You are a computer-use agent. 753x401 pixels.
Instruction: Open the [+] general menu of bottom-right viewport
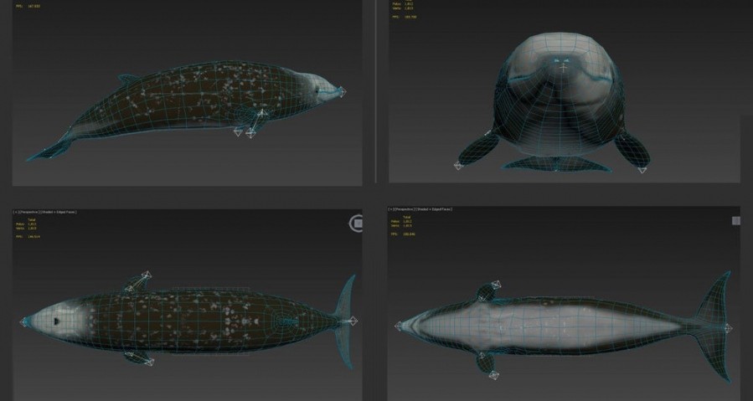[391, 209]
